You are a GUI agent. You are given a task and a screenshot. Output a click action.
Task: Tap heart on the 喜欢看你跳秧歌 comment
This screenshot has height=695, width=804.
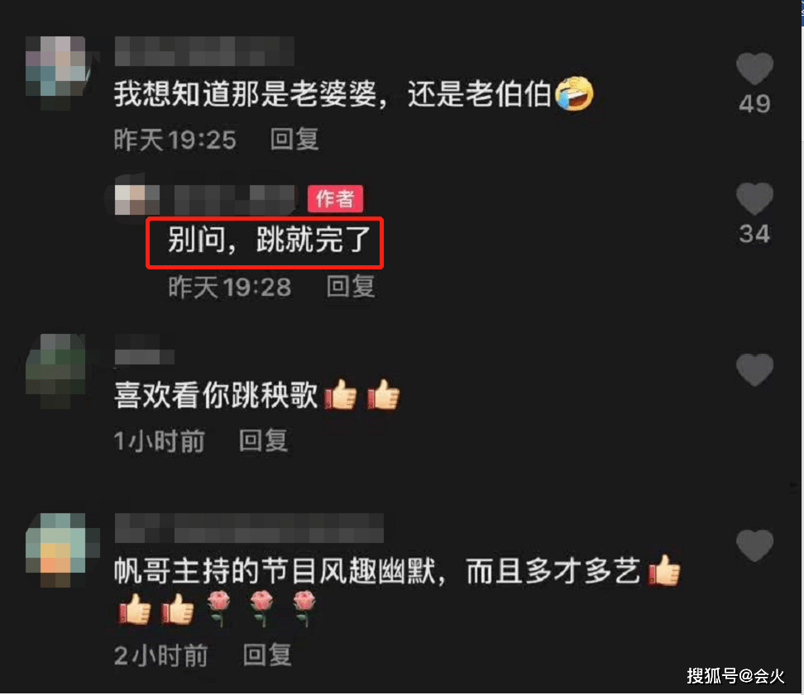754,369
